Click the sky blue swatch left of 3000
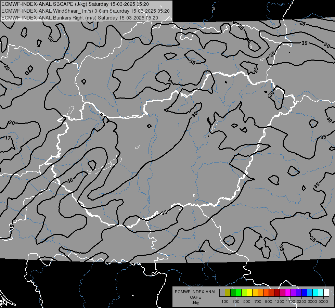The height and width of the screenshot is (308, 335). pyautogui.click(x=310, y=293)
